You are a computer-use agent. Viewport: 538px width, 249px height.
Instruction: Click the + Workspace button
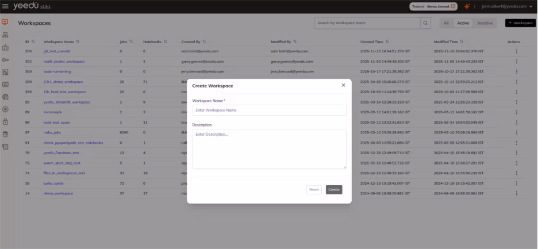520,23
